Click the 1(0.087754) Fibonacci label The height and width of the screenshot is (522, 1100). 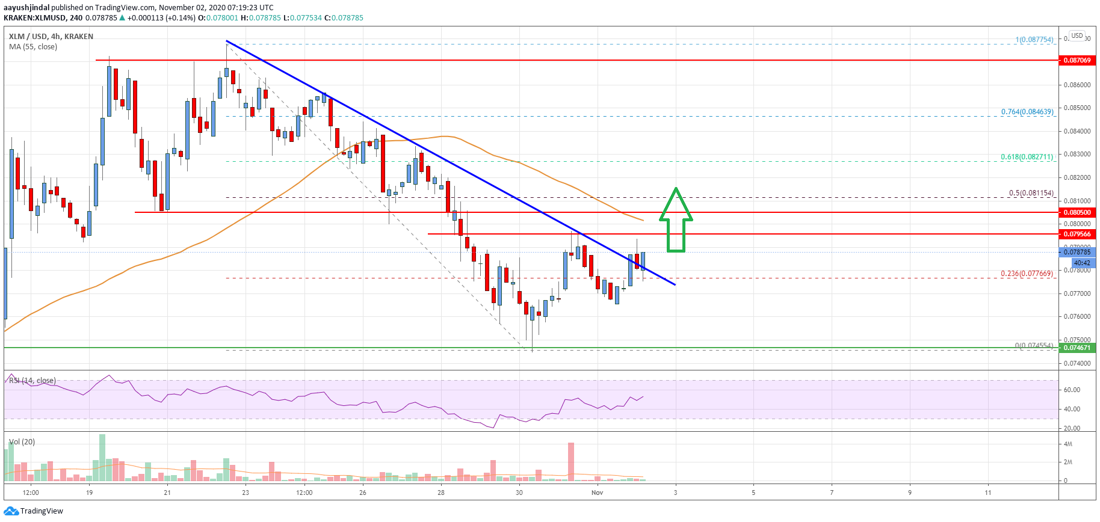coord(1034,40)
